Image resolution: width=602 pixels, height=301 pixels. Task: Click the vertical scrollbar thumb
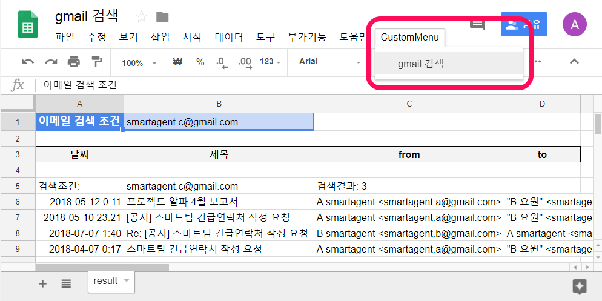point(598,124)
